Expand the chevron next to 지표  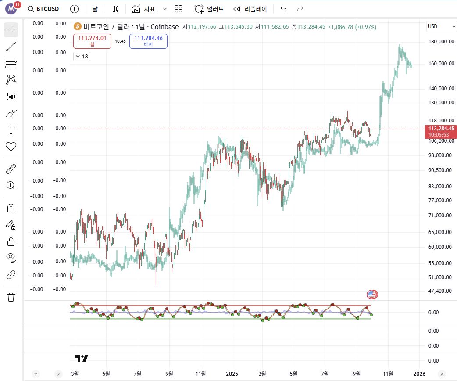pos(165,9)
